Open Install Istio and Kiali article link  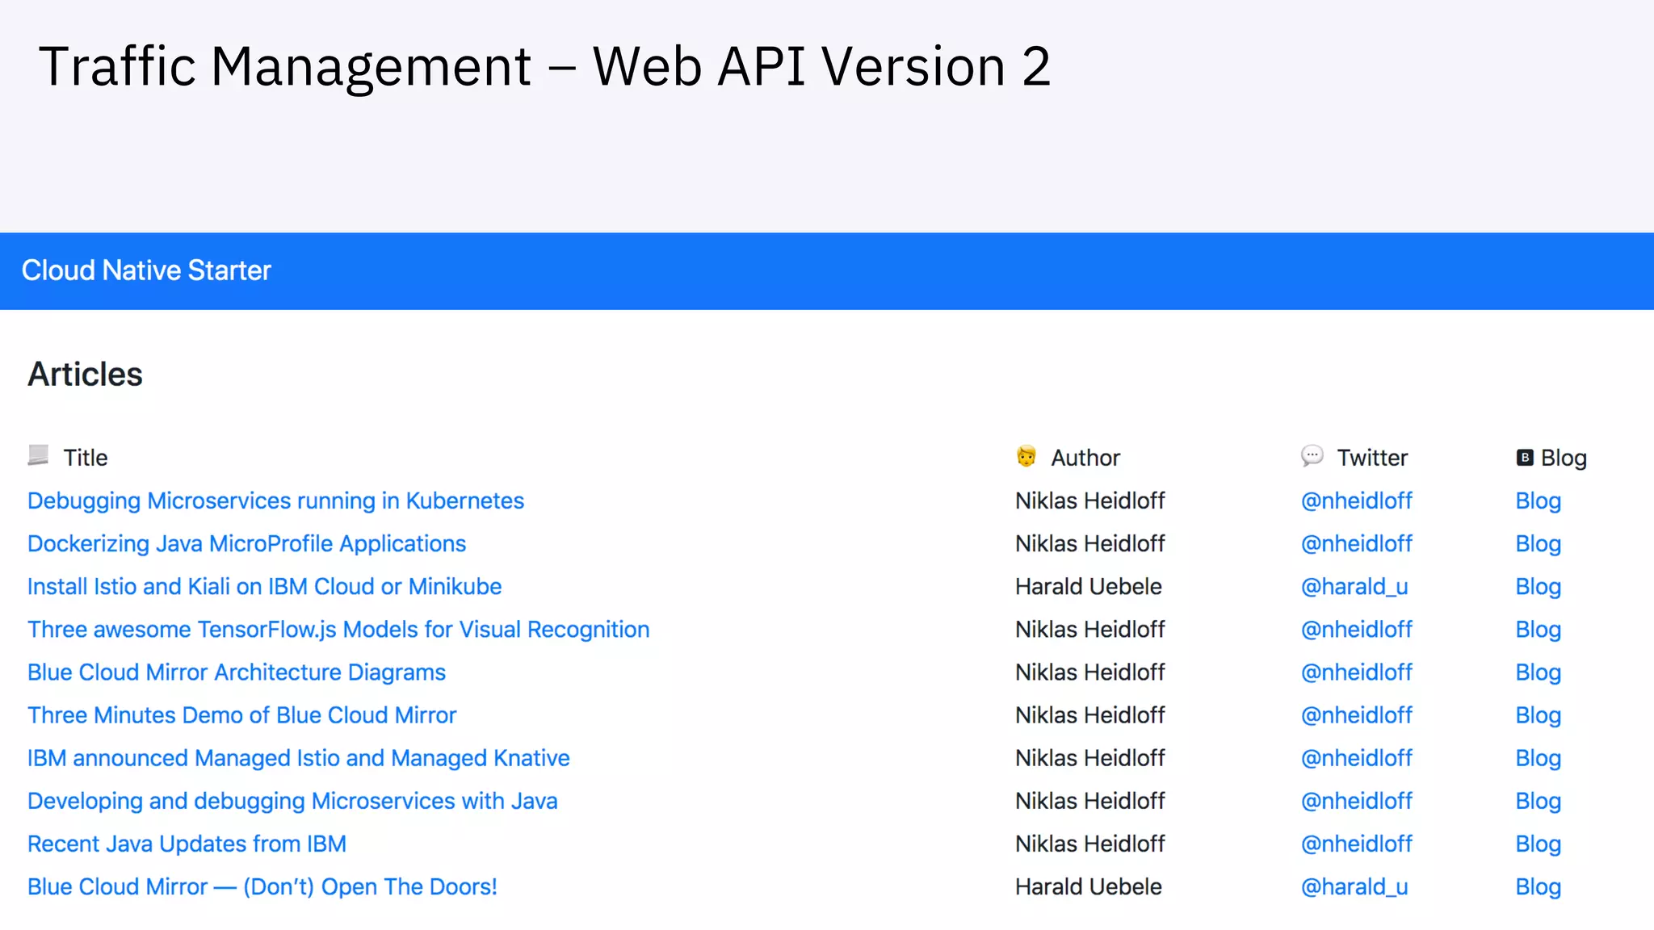tap(264, 586)
